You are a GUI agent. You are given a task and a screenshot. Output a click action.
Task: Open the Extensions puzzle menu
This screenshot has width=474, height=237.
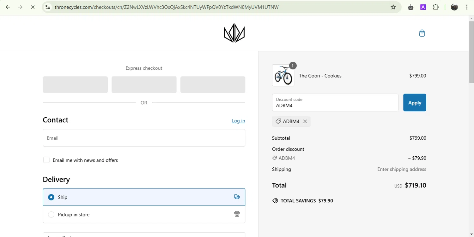436,7
